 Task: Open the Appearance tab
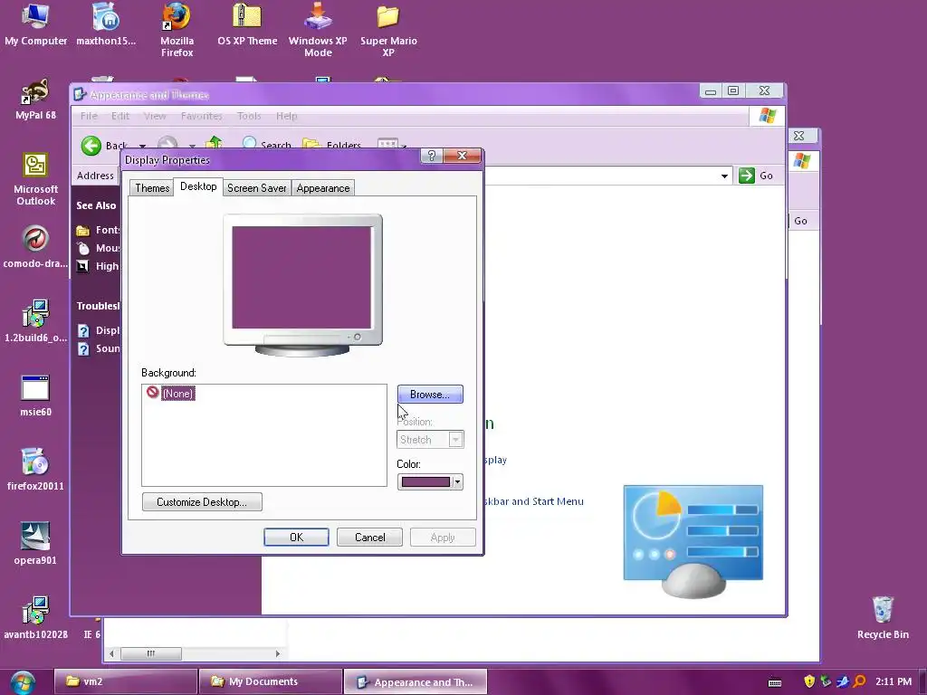[323, 188]
